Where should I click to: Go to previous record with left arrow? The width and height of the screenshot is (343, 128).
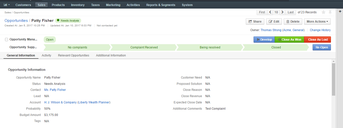coord(270,12)
